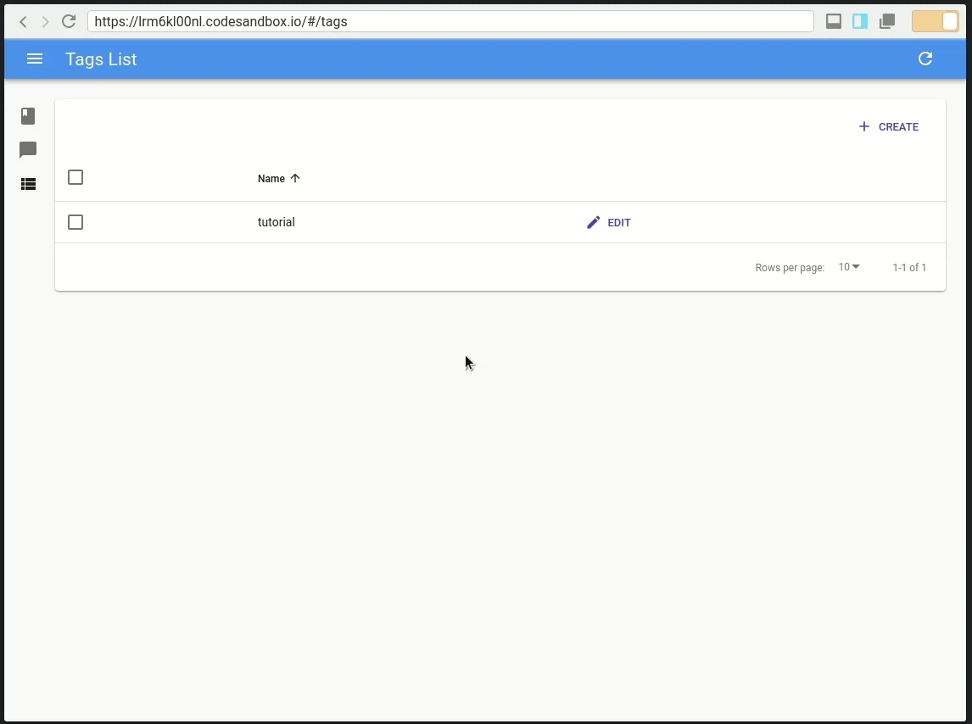The height and width of the screenshot is (724, 972).
Task: Open the rows per page dropdown
Action: [849, 267]
